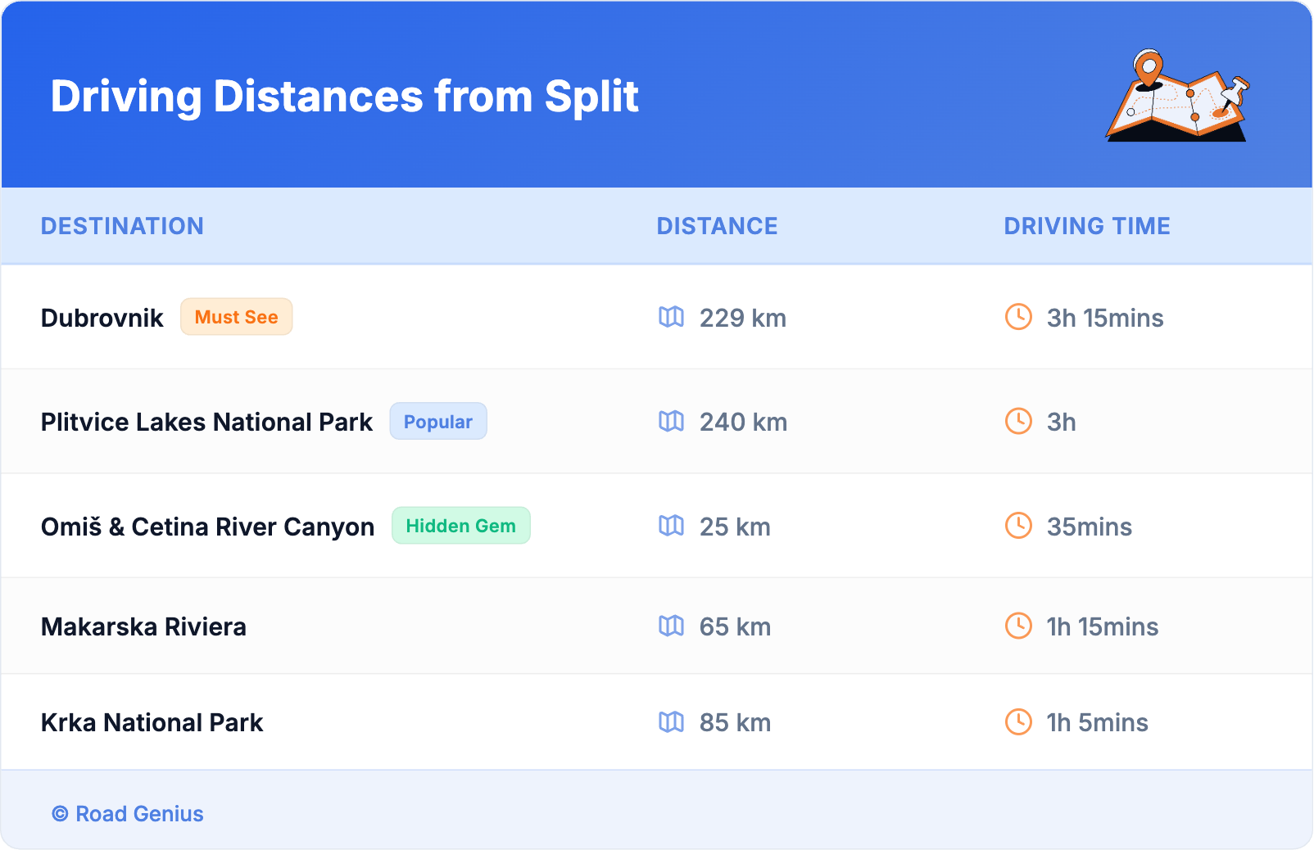Open the Road Genius copyright link
This screenshot has height=850, width=1314.
click(x=128, y=814)
